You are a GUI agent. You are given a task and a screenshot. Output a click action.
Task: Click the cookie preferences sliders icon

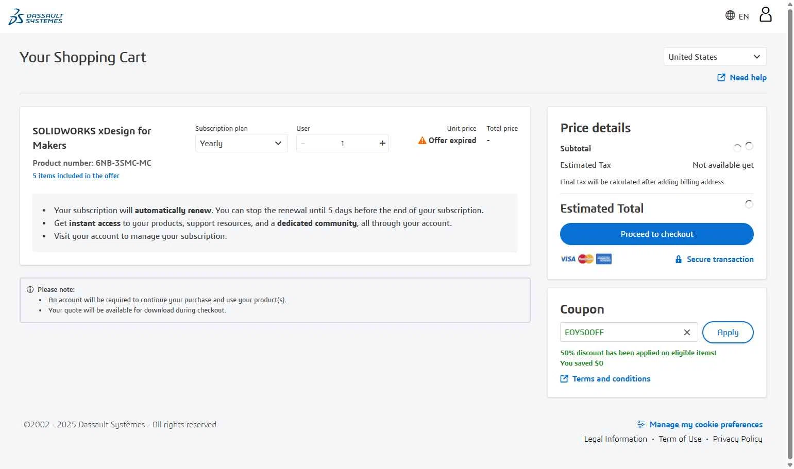pos(641,425)
